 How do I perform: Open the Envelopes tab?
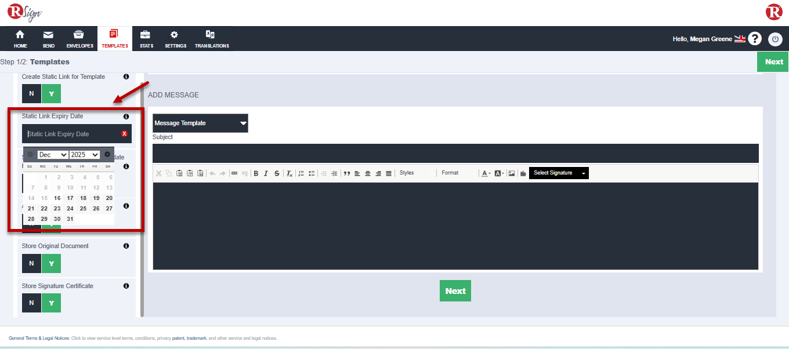coord(79,39)
